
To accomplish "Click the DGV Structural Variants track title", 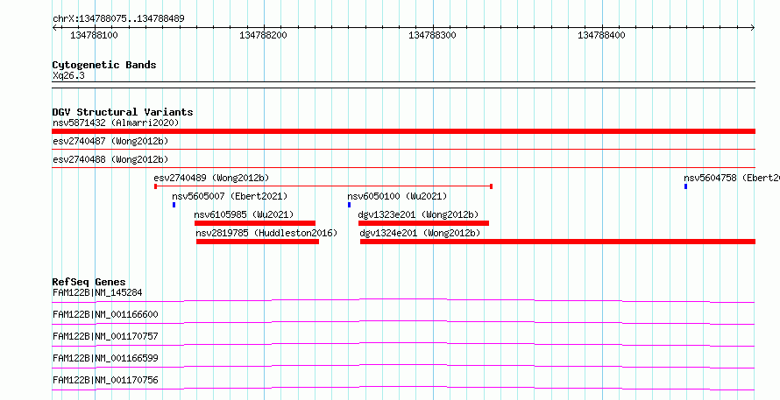I will (x=123, y=112).
